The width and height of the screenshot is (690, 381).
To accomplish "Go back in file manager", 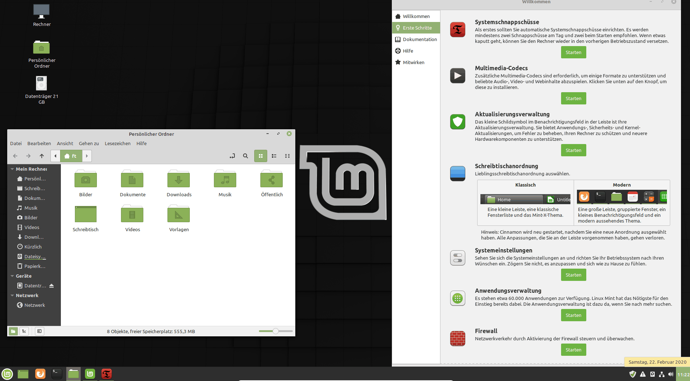I will pos(15,156).
